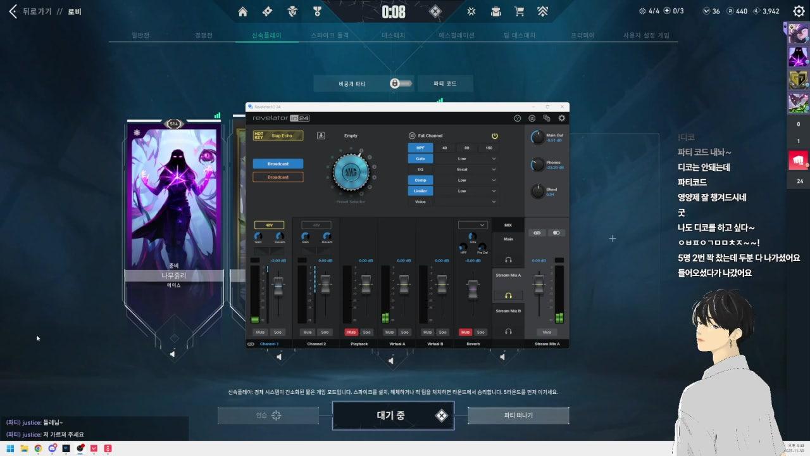
Task: Click the Virtual A channel fader
Action: 404,284
